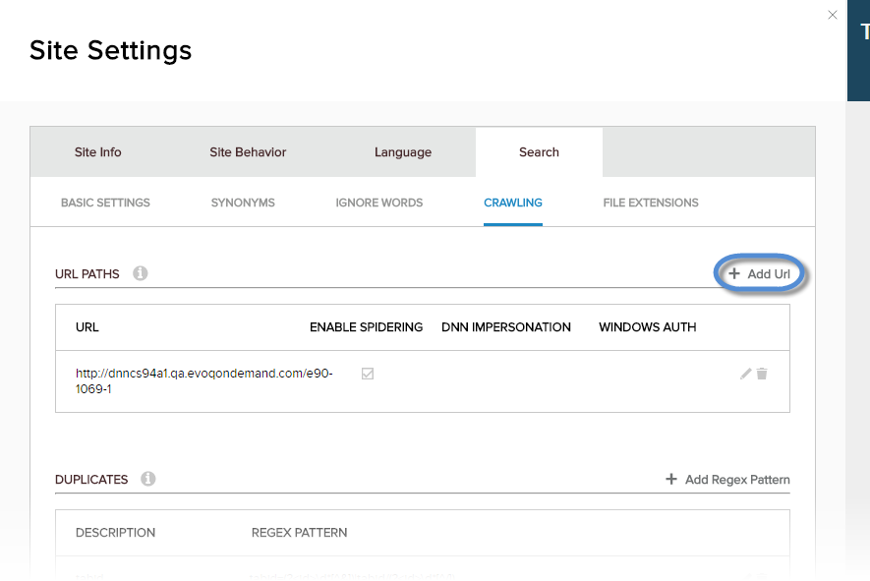
Task: Toggle the Enable Spidering checkbox
Action: click(x=368, y=374)
